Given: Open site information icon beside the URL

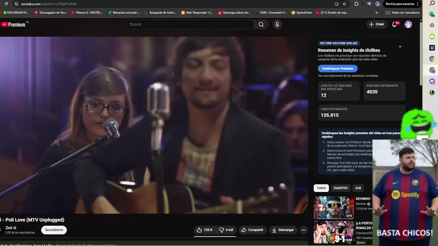Looking at the screenshot, I should 16,4.
